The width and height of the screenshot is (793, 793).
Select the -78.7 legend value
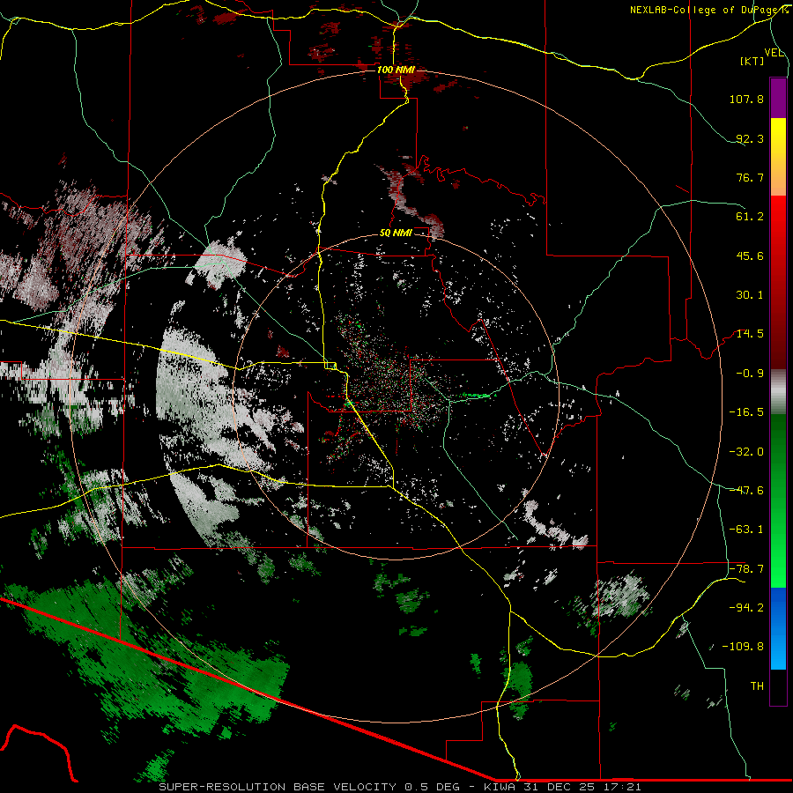point(746,569)
